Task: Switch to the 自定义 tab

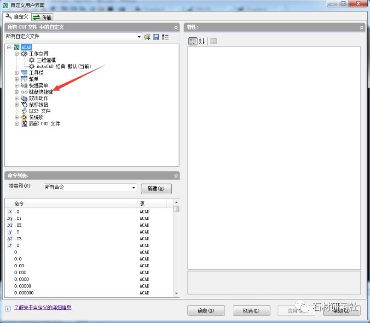Action: [17, 17]
